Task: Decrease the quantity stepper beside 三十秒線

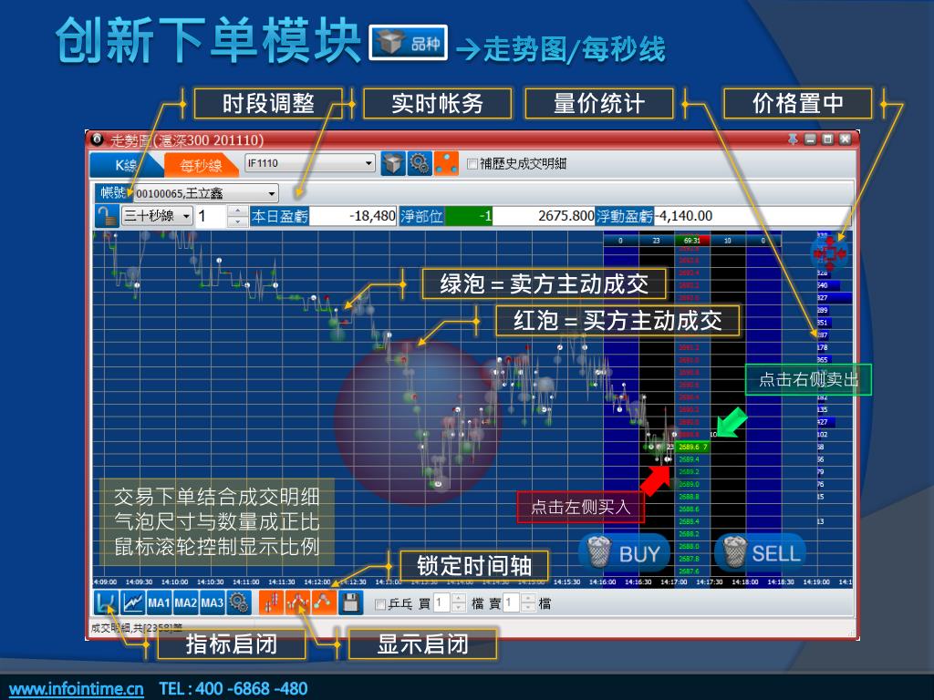Action: click(x=238, y=221)
